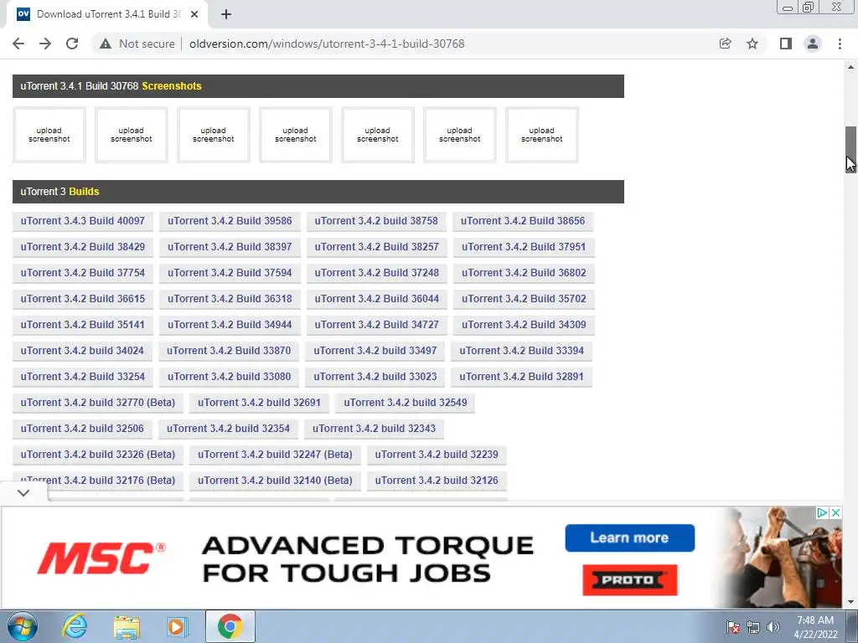The width and height of the screenshot is (858, 643).
Task: Open Chrome three-dot menu
Action: (840, 44)
